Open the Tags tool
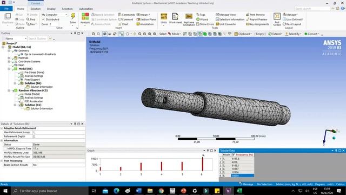Screen dimensions: 346x195 click(201, 15)
